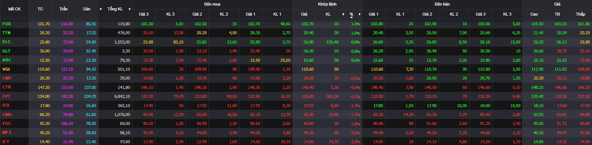This screenshot has height=145, width=592.
Task: Click the right arrow next to % column
Action: 359,14
